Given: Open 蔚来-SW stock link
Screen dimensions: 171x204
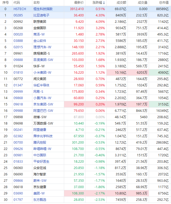Looking at the screenshot, I should (x=40, y=181).
